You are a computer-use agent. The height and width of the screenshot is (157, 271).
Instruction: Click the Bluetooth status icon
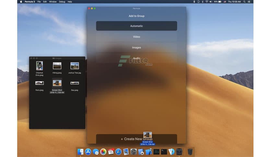[x=203, y=2]
